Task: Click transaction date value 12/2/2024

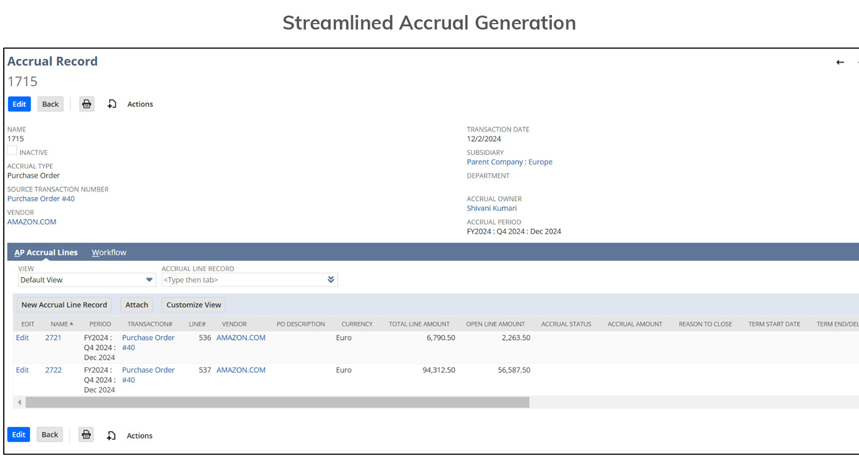Action: point(484,139)
